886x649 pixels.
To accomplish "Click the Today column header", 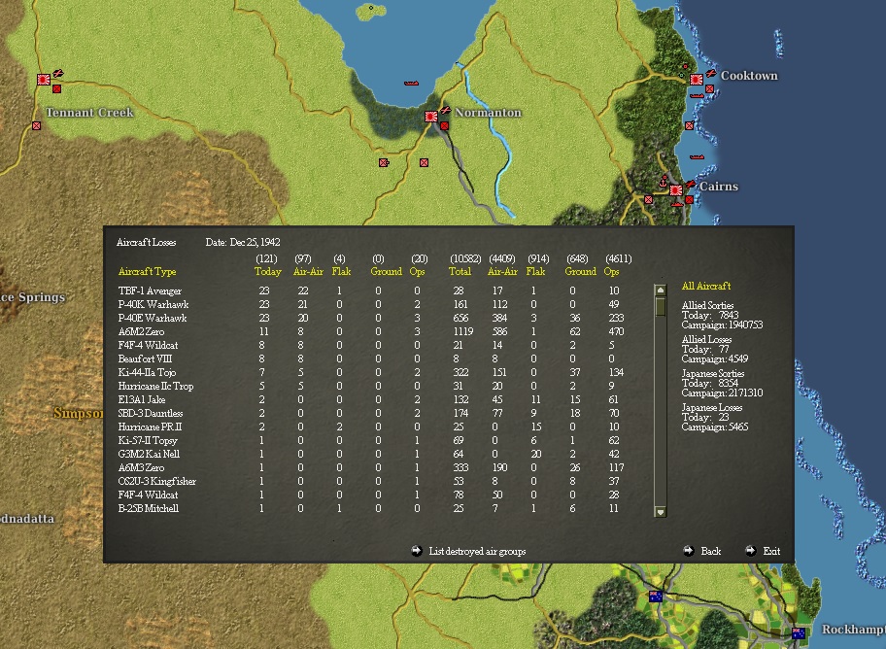I will coord(268,271).
